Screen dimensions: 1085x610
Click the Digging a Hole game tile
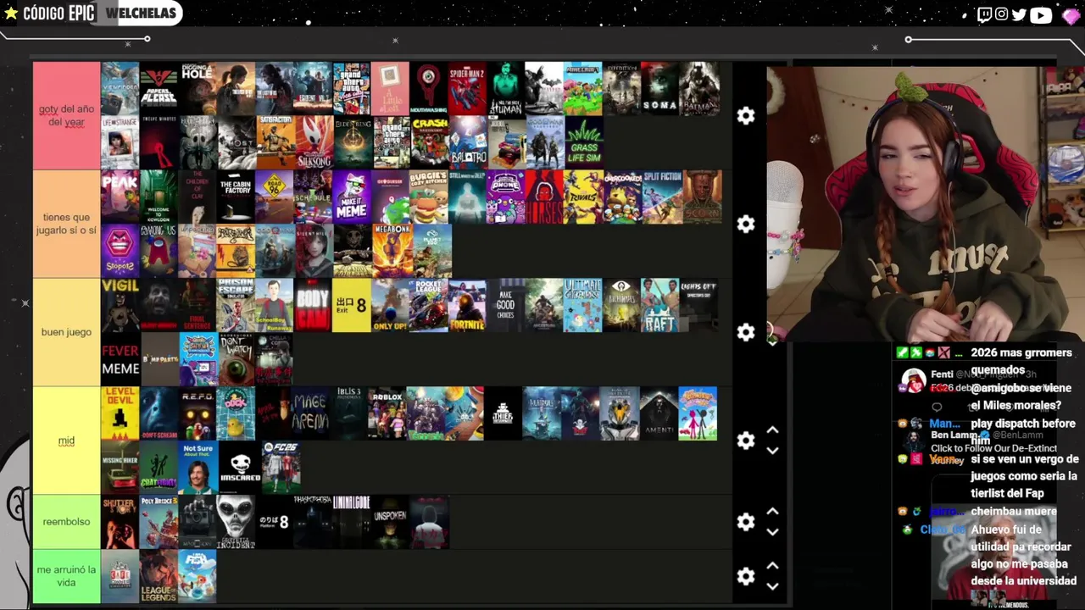point(198,88)
